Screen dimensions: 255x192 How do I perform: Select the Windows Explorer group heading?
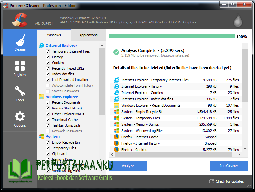(x=62, y=97)
